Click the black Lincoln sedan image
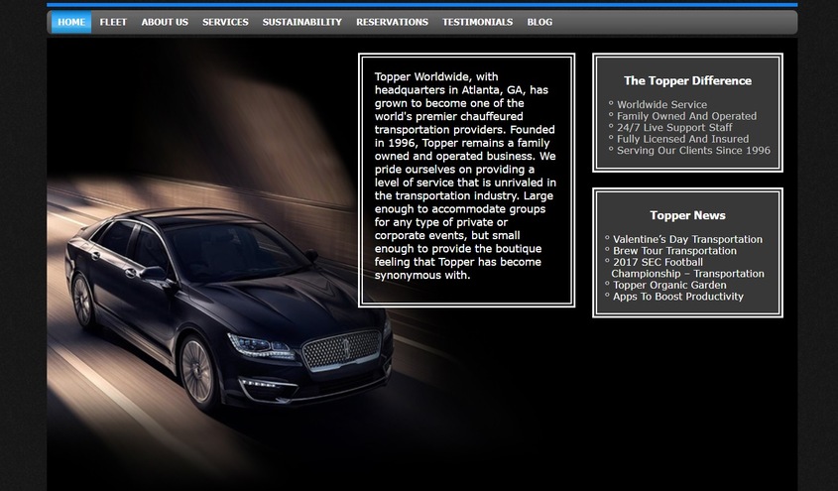Image resolution: width=838 pixels, height=491 pixels. (229, 309)
